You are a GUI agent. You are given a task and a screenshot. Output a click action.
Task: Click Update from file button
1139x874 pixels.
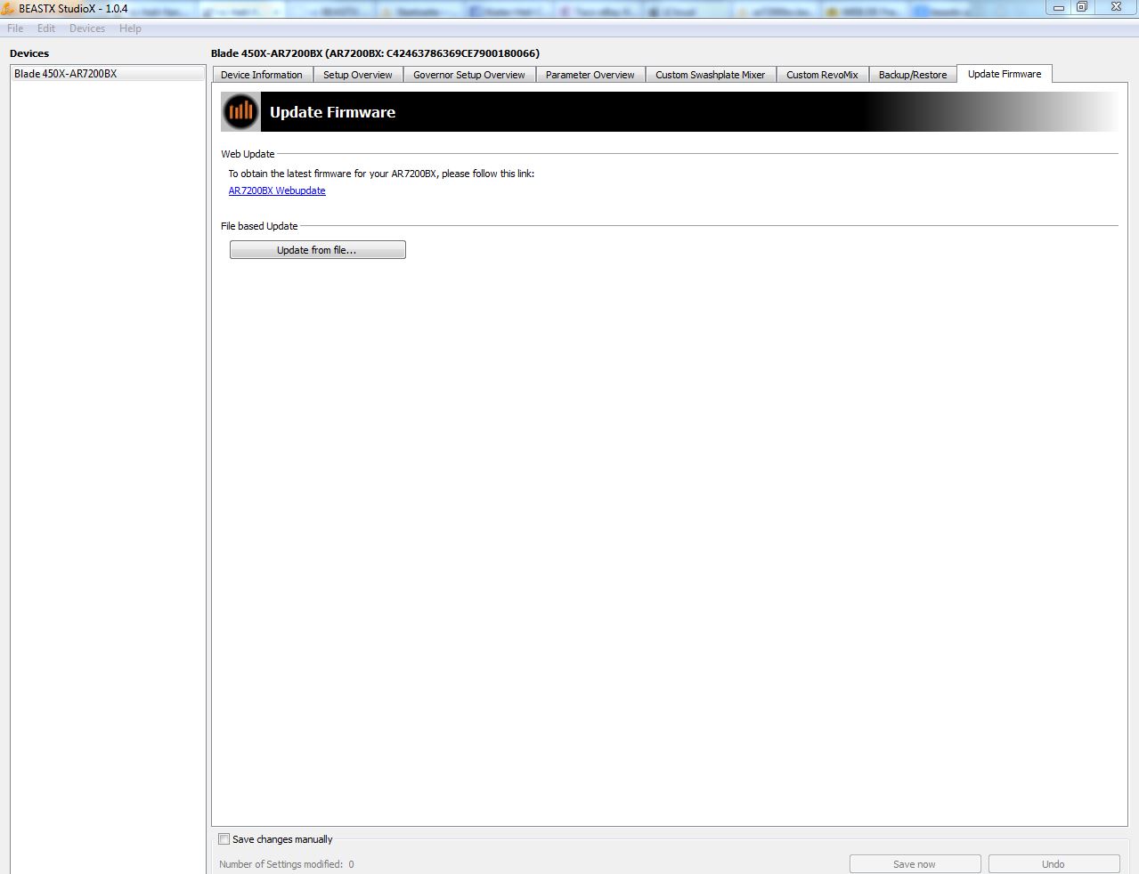point(318,250)
